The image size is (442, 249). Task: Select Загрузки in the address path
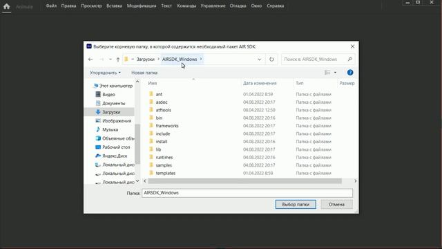pyautogui.click(x=146, y=59)
